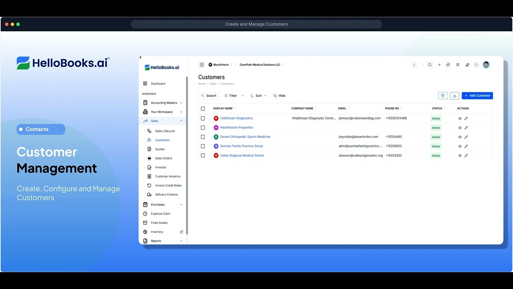Edit Valley Regional Medical Center pencil icon
The height and width of the screenshot is (289, 513).
[466, 155]
